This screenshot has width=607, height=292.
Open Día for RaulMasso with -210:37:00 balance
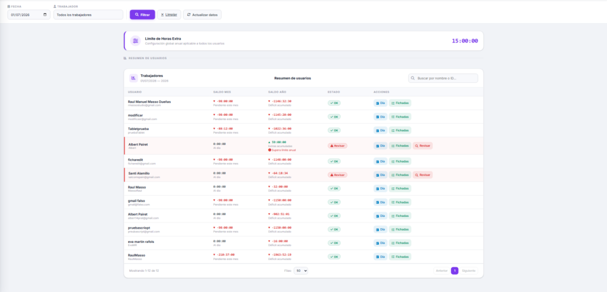pos(380,257)
